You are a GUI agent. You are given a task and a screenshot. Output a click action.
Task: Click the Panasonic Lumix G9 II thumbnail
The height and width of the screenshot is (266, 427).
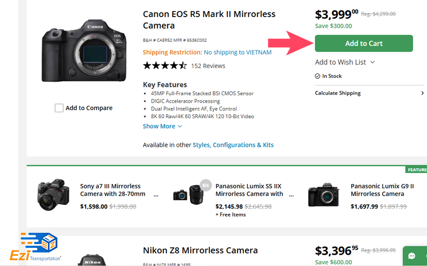[324, 195]
